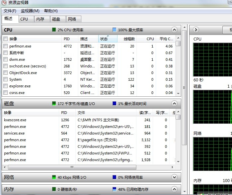Click main pane scrollbar up arrow
Screen dimensions: 232x195
pyautogui.click(x=185, y=27)
